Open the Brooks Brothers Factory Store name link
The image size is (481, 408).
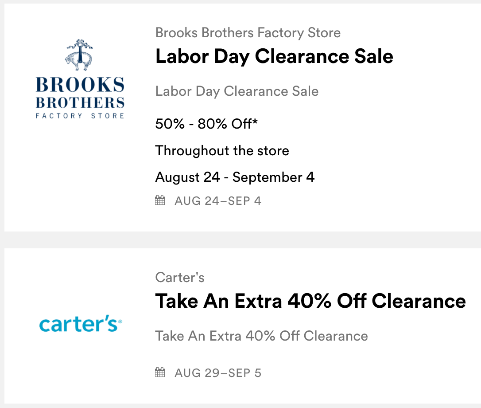(248, 32)
